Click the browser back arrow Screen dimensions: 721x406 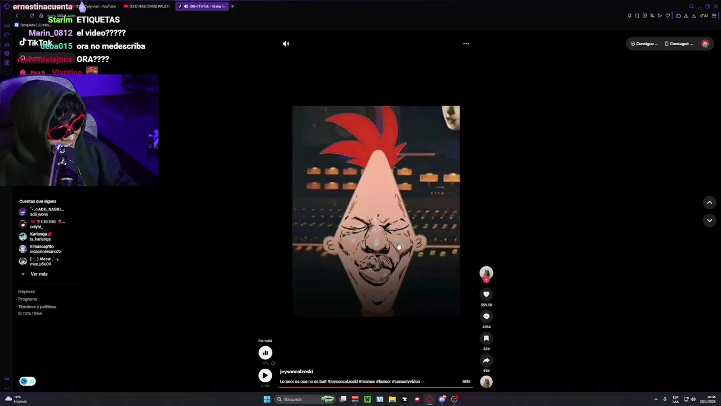pyautogui.click(x=16, y=16)
